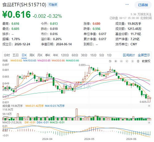
Task: Switch to the 5分 interval tab
Action: [102, 55]
